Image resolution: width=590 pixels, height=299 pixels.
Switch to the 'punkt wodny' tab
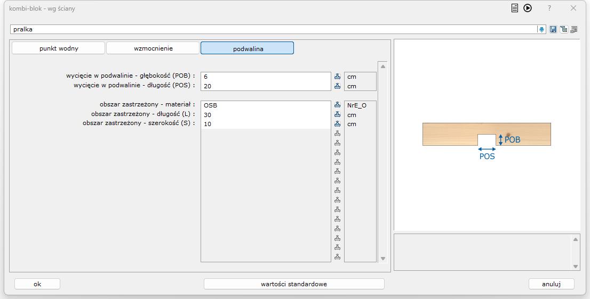click(x=59, y=48)
